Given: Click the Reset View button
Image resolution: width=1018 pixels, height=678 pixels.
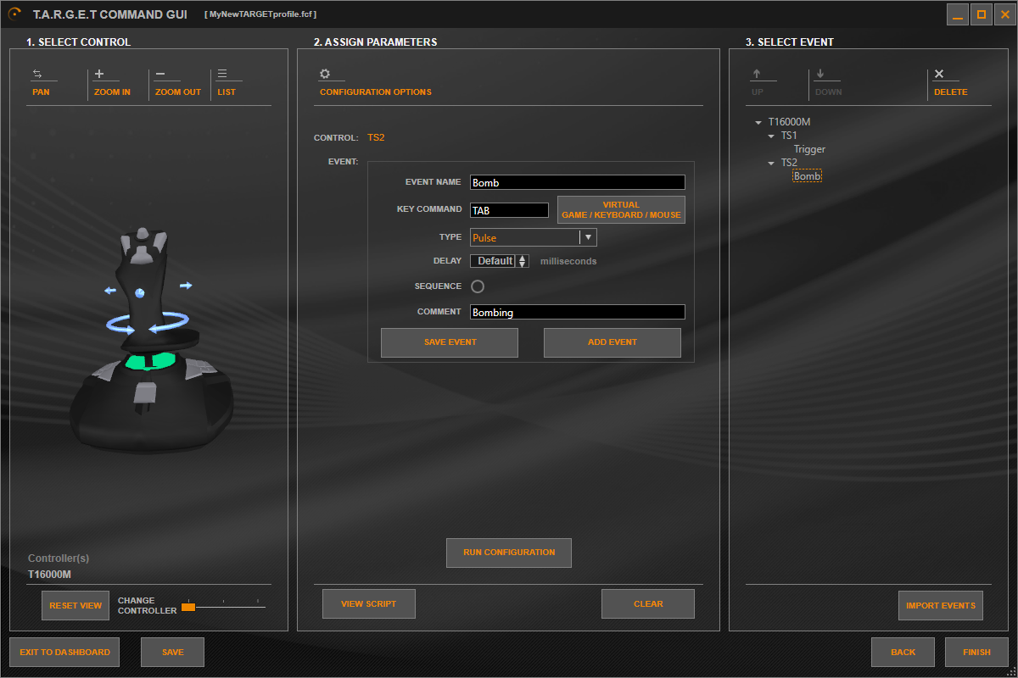Looking at the screenshot, I should pyautogui.click(x=76, y=605).
